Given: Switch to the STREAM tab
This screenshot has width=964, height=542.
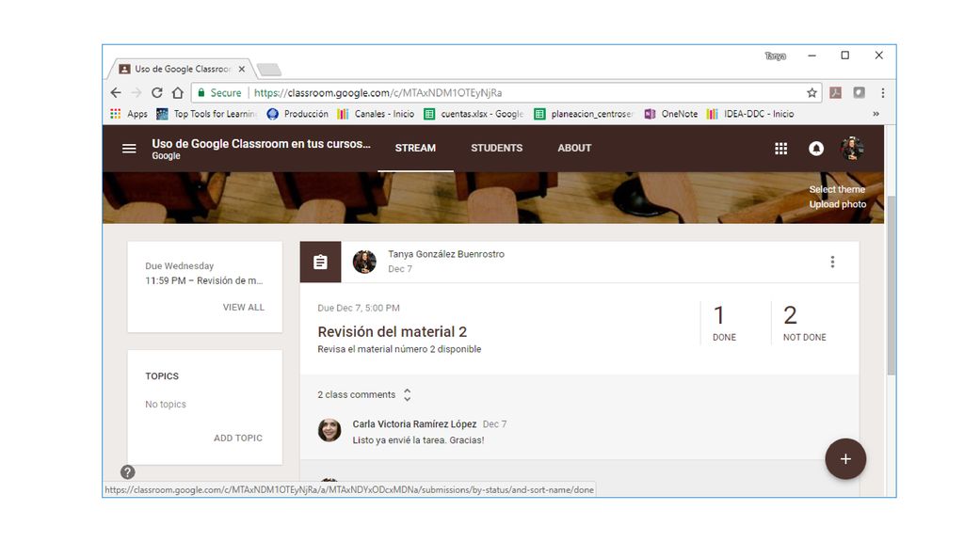Looking at the screenshot, I should click(415, 148).
